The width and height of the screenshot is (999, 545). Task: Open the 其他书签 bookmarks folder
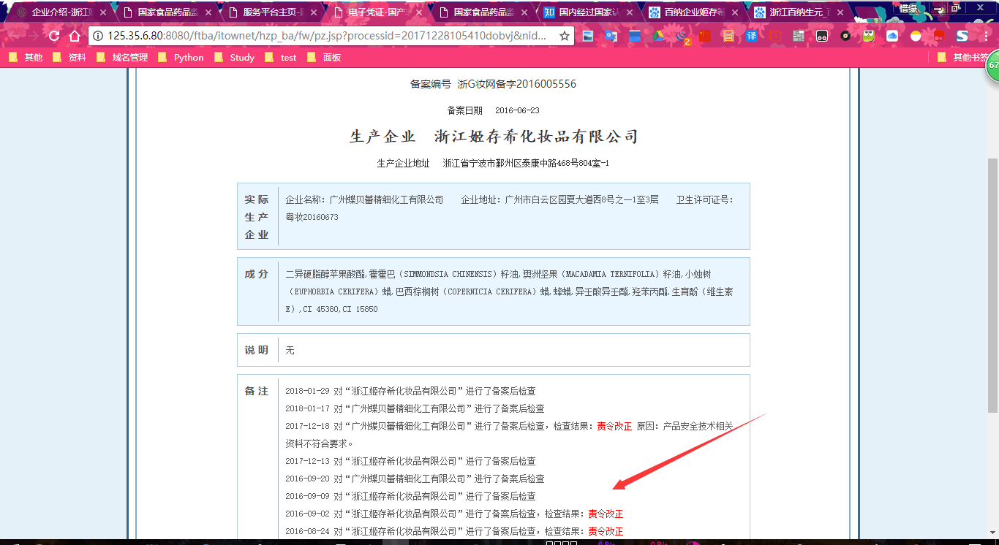click(964, 58)
